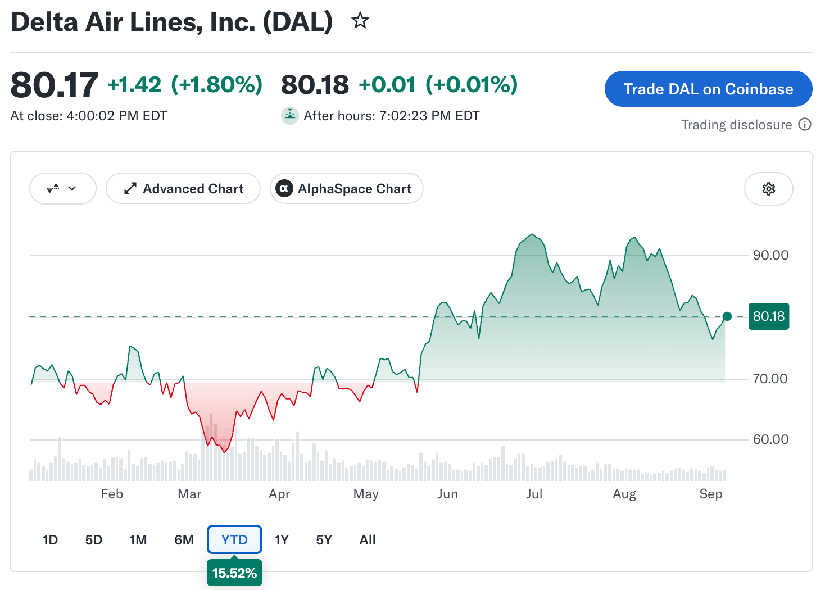Click the Aug month label

click(624, 494)
